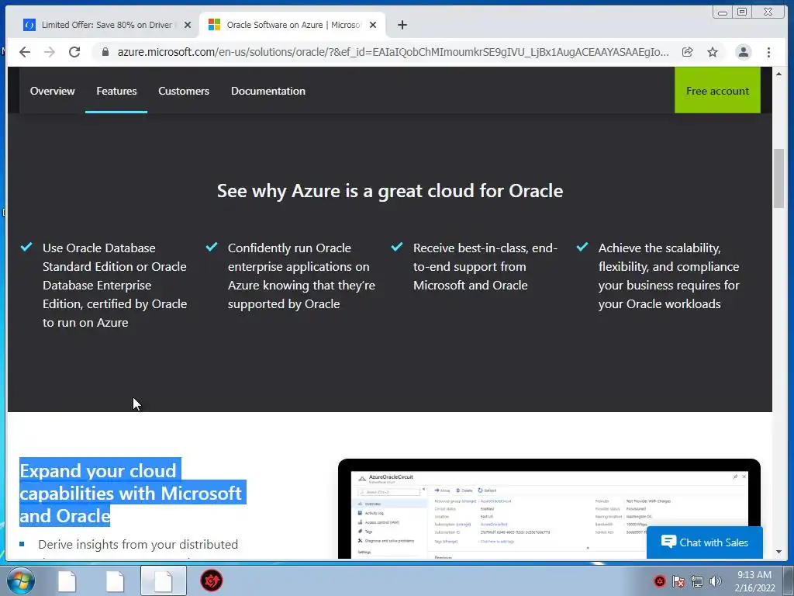The image size is (794, 596).
Task: Open the first blank taskbar file icon
Action: pyautogui.click(x=67, y=580)
